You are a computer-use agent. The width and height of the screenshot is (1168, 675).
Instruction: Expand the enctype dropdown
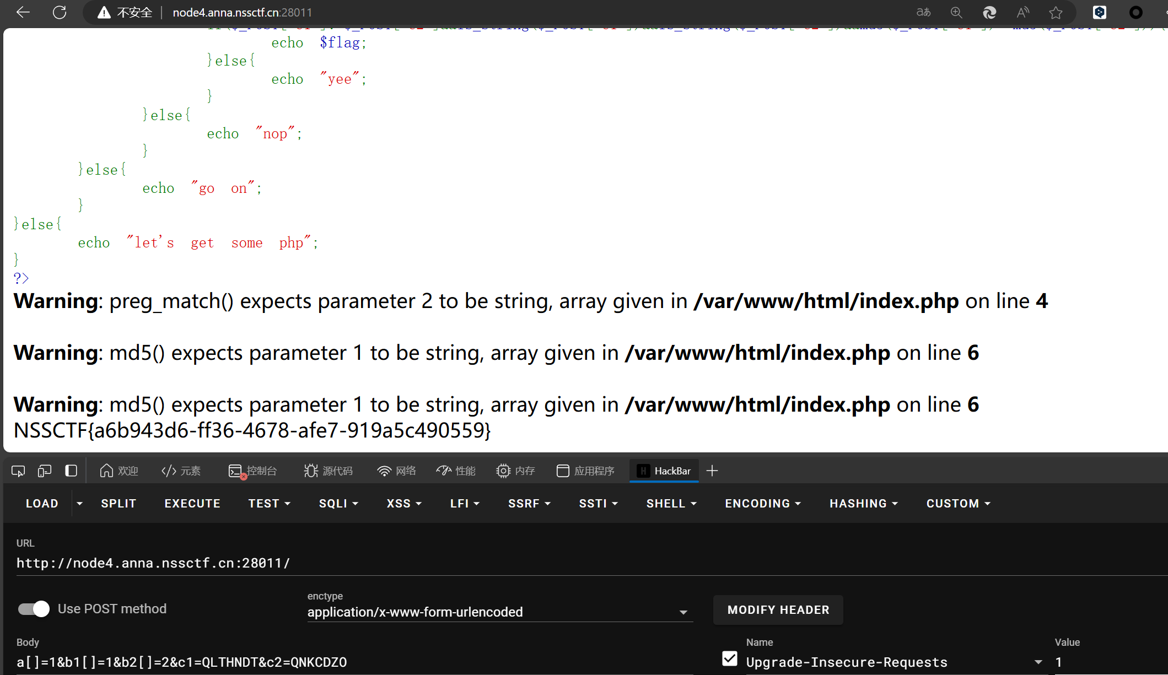(x=683, y=612)
